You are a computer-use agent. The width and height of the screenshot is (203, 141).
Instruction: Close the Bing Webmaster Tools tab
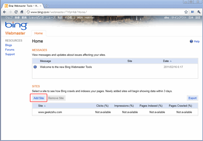point(40,6)
